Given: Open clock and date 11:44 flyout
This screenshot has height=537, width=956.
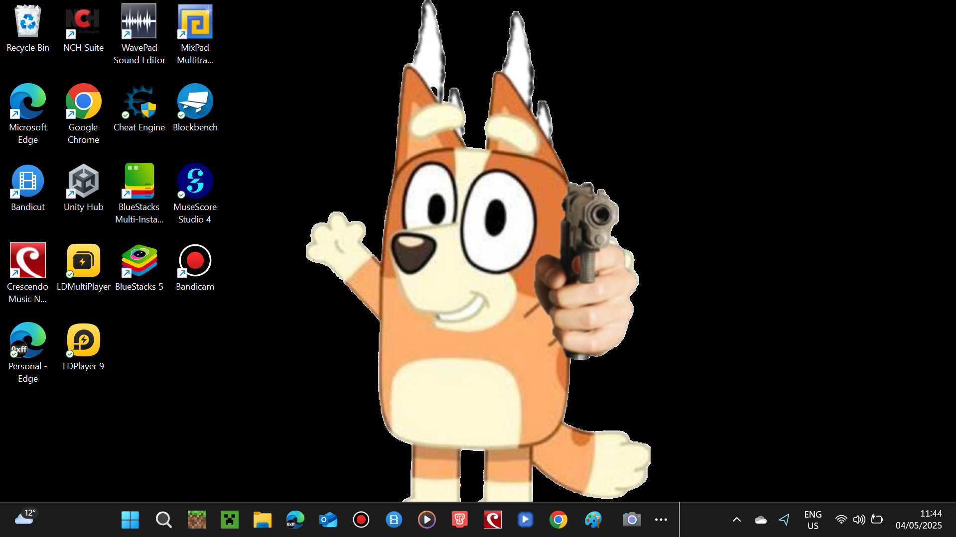Looking at the screenshot, I should 919,520.
